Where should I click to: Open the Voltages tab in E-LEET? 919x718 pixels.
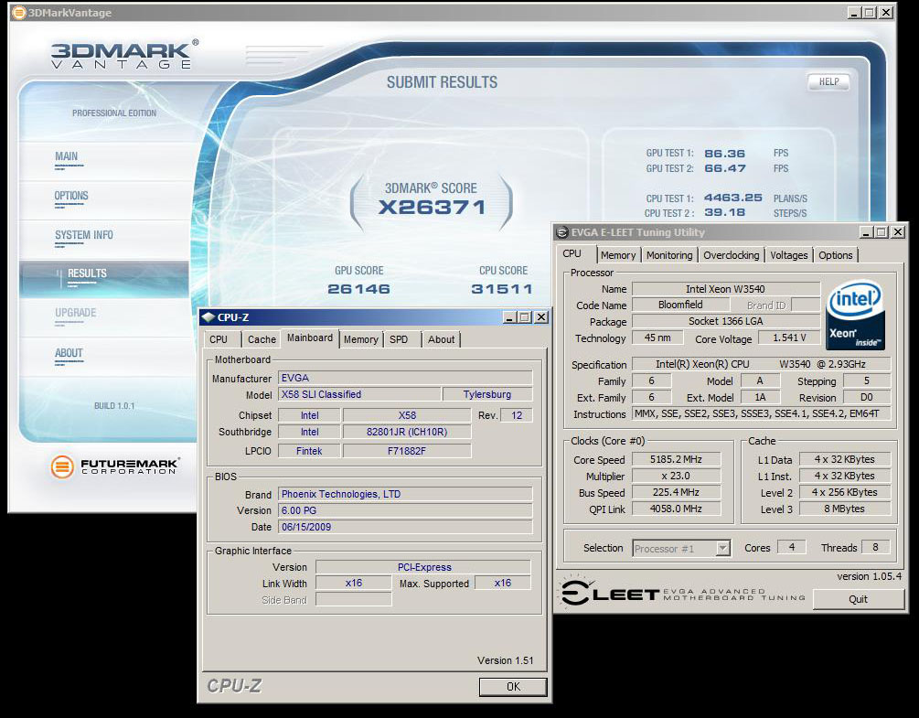pyautogui.click(x=789, y=255)
